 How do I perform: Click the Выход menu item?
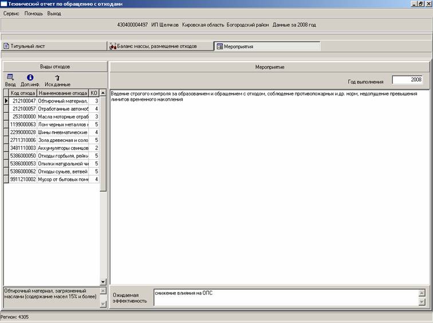coord(54,13)
